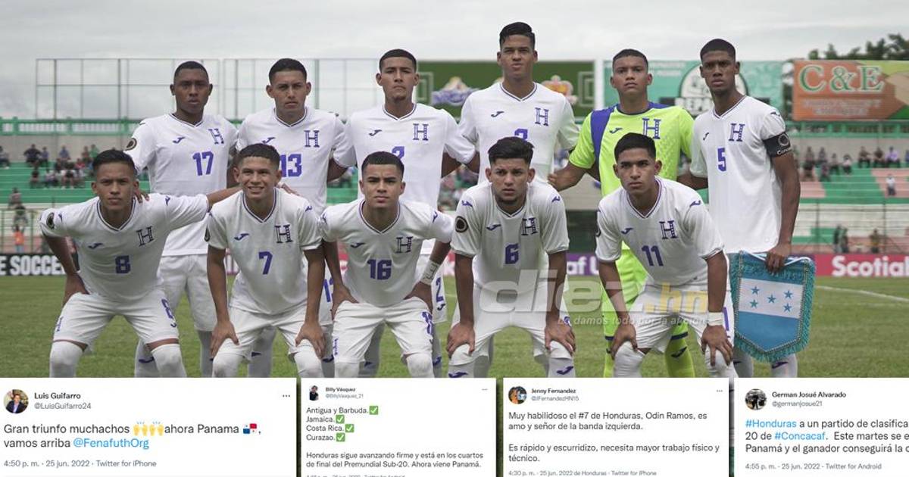Screen dimensions: 909x477
Task: Open the German Josué Alvarado display name
Action: (809, 394)
